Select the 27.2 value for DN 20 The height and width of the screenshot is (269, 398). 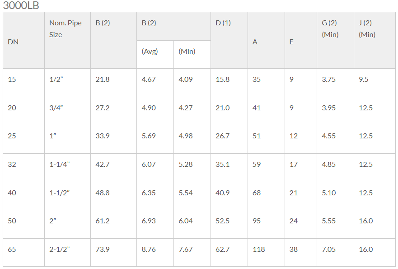point(113,111)
